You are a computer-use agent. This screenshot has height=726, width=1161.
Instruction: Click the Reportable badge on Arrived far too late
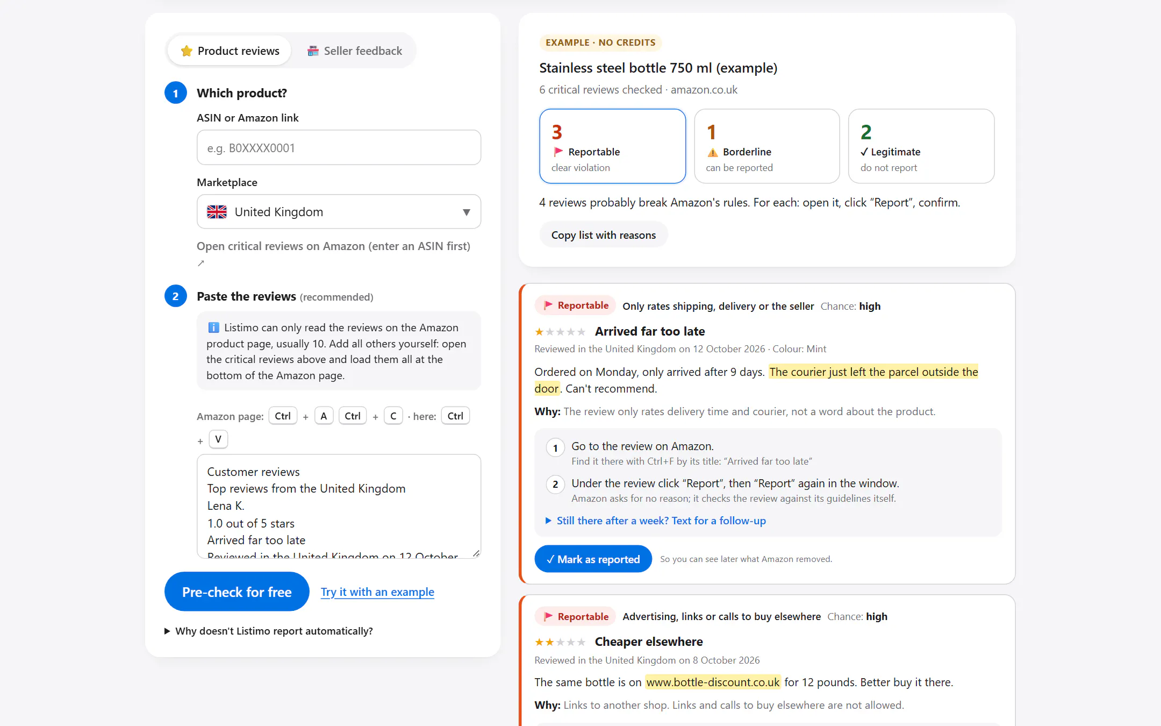(576, 305)
